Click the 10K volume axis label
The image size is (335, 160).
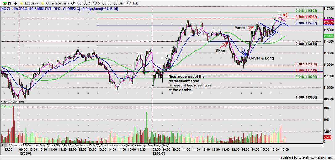tap(326, 120)
